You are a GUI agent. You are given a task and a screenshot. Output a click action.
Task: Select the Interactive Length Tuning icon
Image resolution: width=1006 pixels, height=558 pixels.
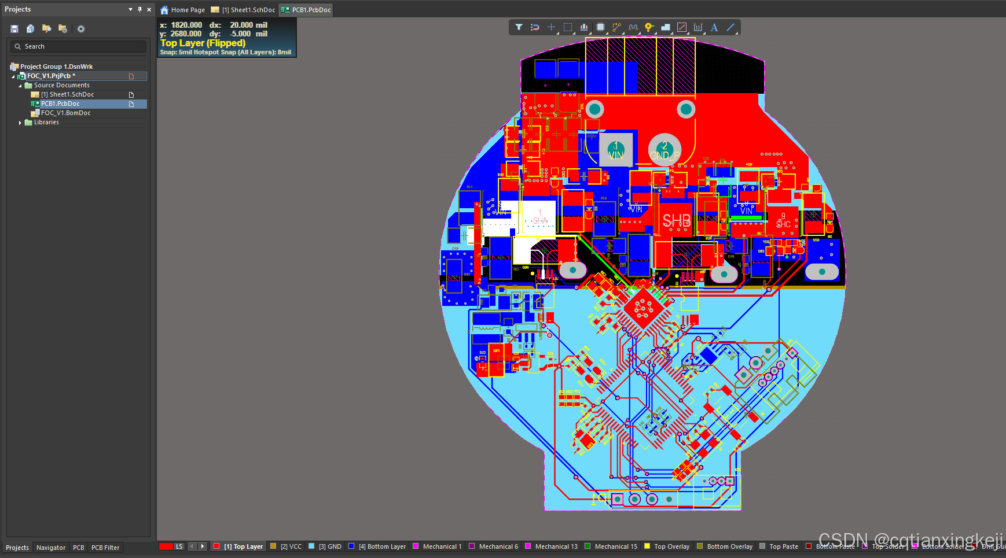point(633,27)
